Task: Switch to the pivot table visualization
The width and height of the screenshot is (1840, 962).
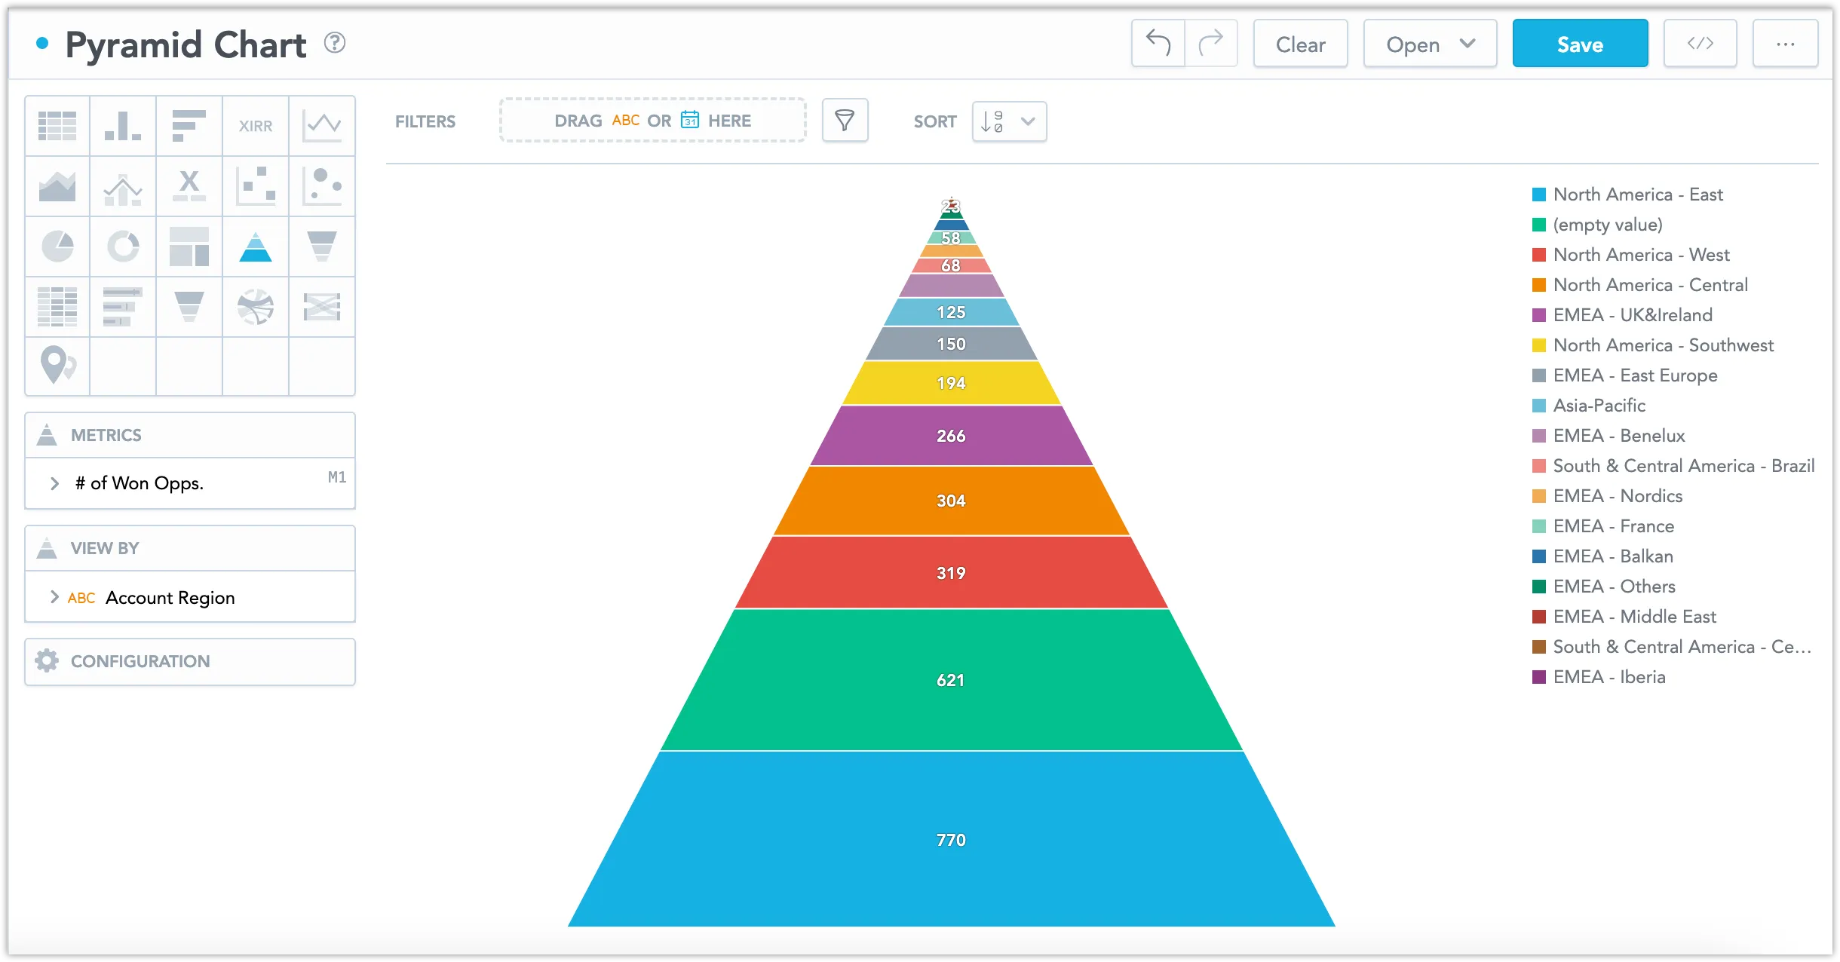Action: coord(57,306)
